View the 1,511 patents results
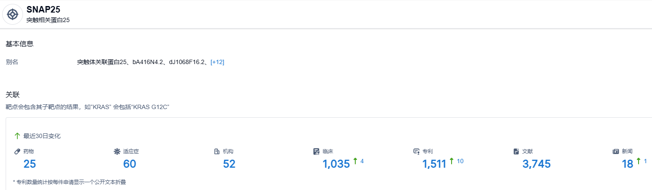This screenshot has width=652, height=190. pyautogui.click(x=434, y=164)
